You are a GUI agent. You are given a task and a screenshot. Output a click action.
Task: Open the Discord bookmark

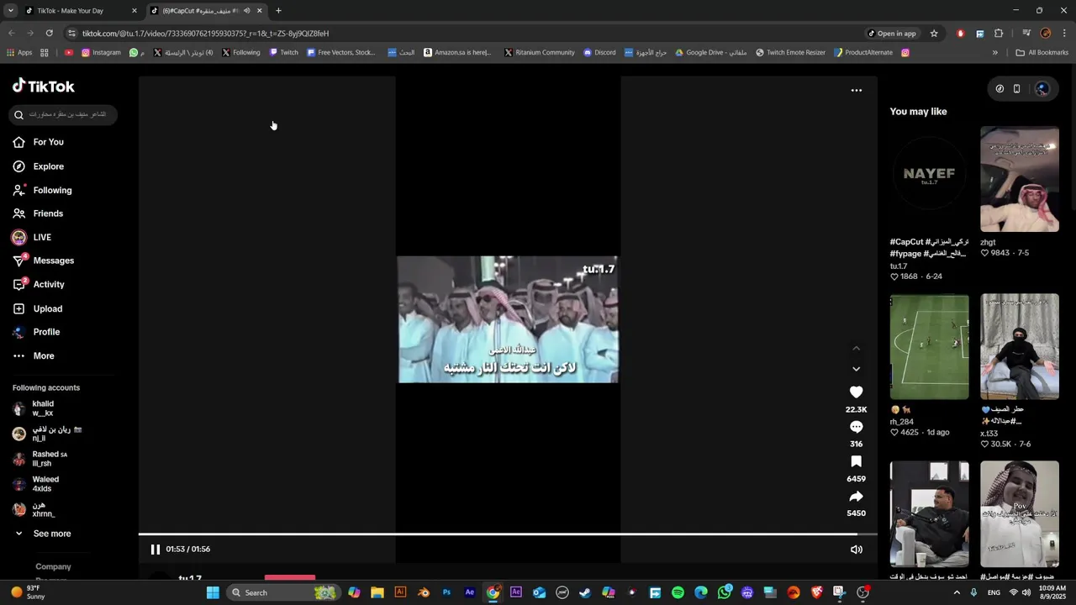pyautogui.click(x=599, y=52)
